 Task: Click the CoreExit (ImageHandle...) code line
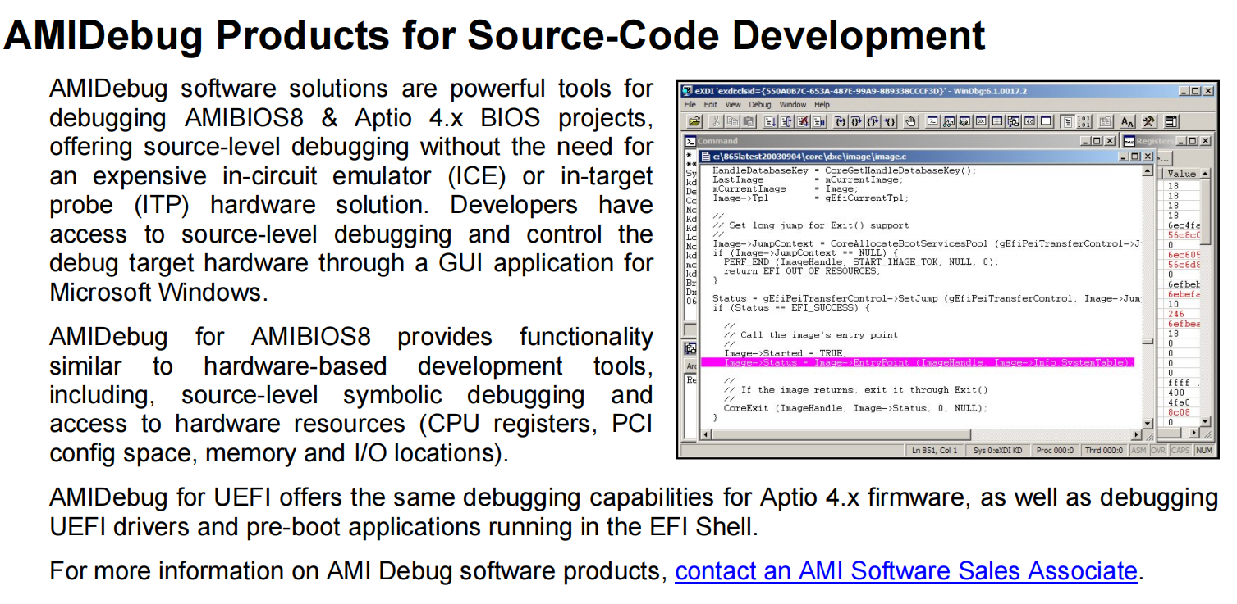[x=855, y=408]
